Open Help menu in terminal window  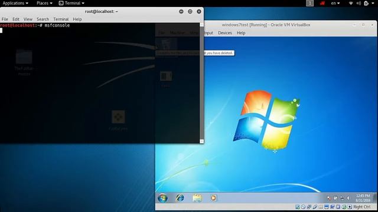coord(77,19)
